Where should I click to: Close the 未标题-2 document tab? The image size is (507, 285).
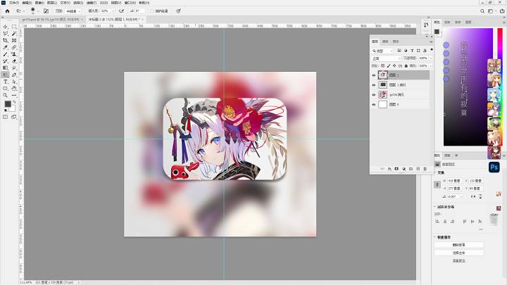tap(142, 20)
